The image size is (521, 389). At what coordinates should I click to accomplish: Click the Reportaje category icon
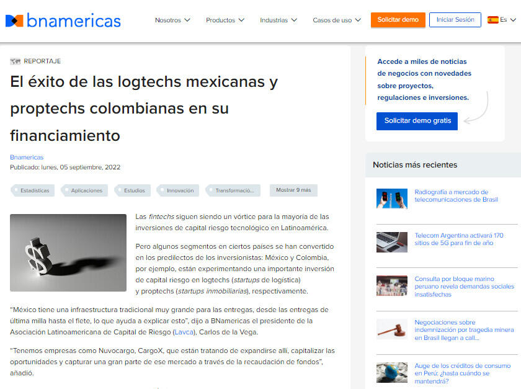point(16,61)
